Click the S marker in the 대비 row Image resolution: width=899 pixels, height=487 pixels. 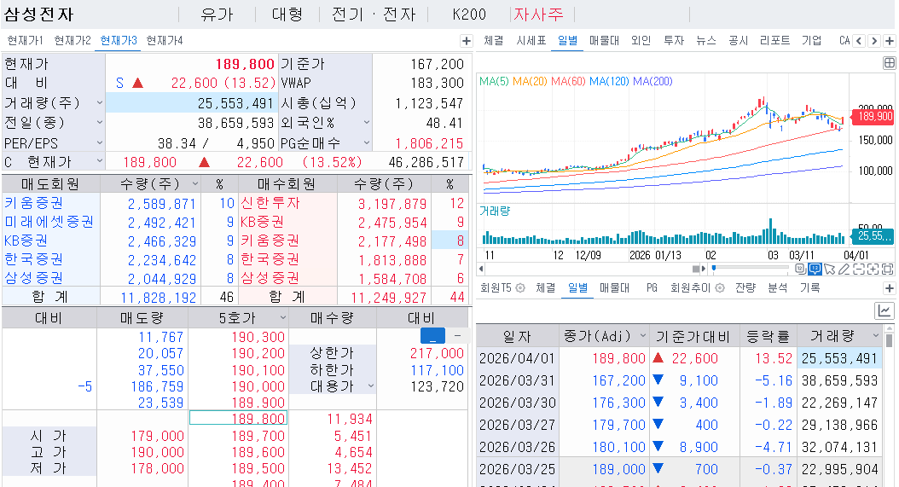tap(119, 84)
